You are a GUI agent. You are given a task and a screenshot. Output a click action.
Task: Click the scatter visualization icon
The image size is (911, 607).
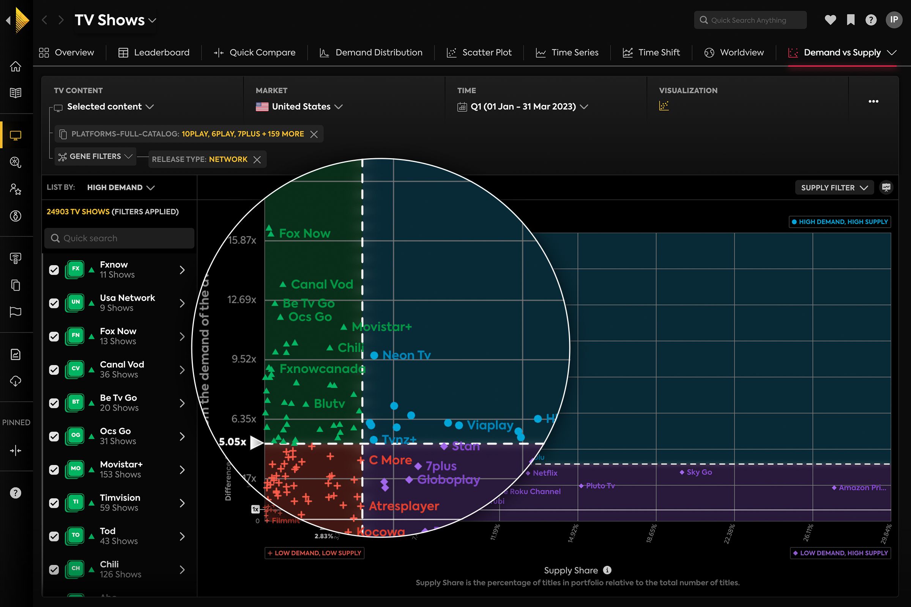click(x=664, y=106)
